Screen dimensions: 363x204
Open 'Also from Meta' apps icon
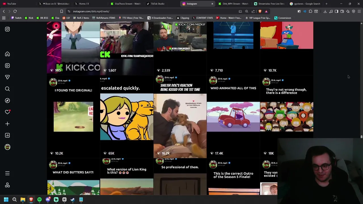tap(7, 185)
